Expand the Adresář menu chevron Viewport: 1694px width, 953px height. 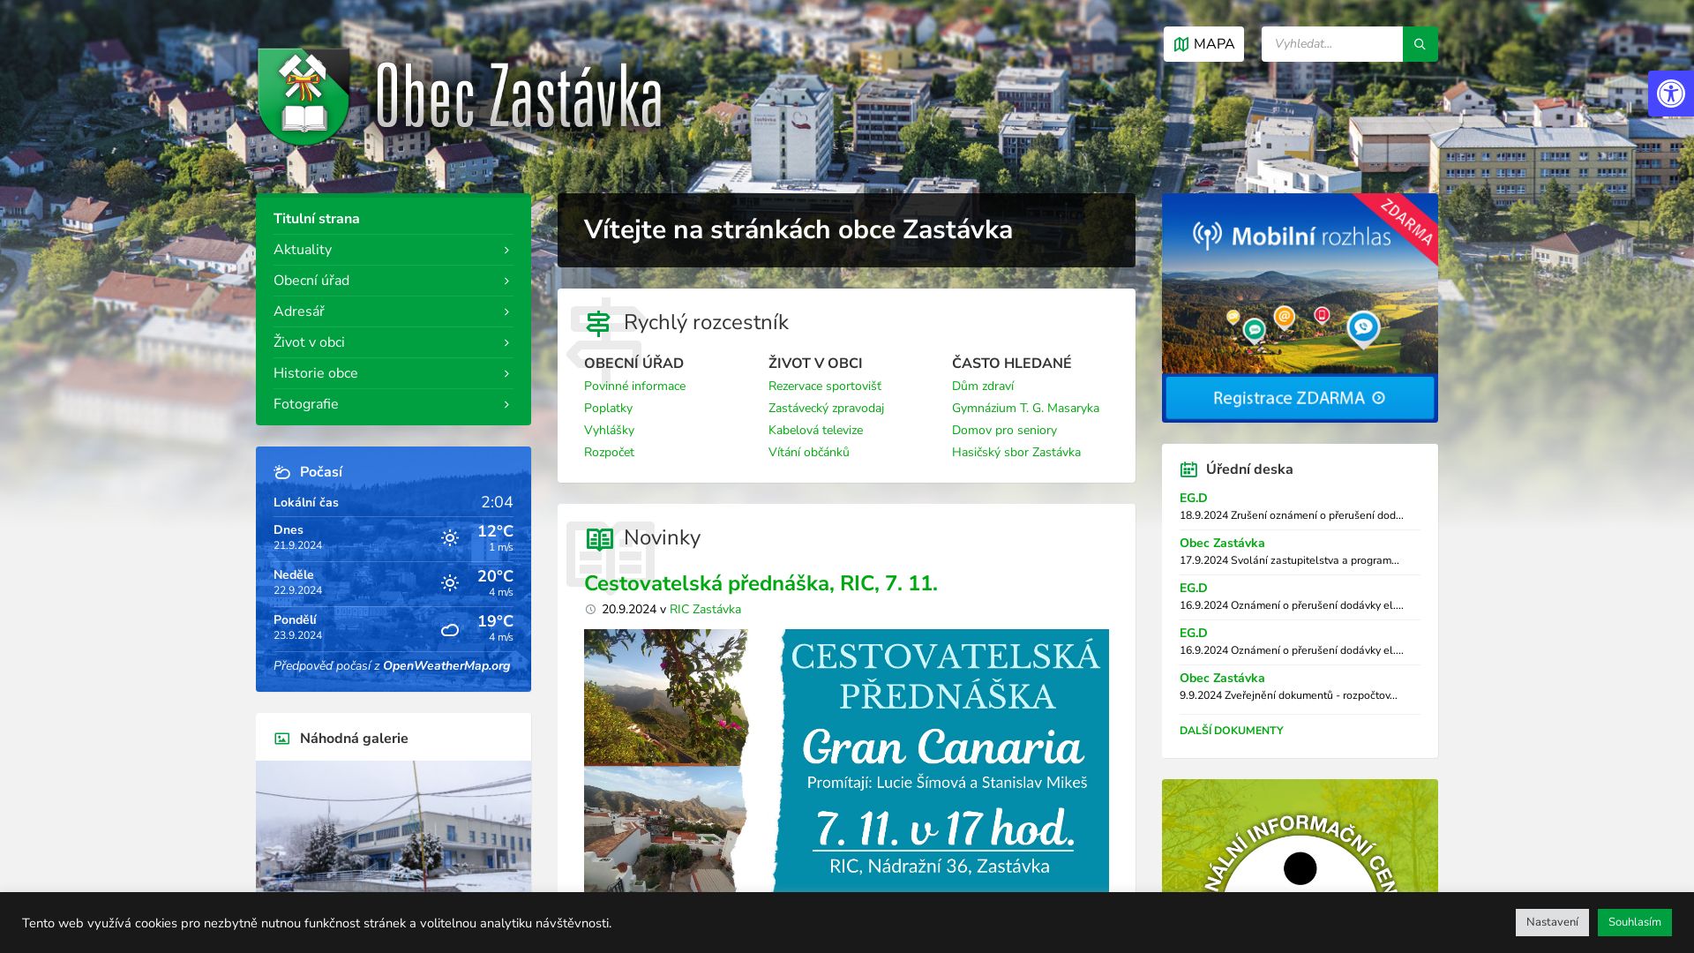(x=506, y=312)
